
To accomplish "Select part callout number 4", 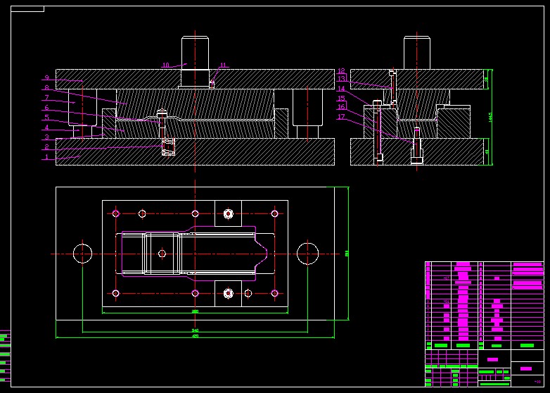I will [x=46, y=127].
